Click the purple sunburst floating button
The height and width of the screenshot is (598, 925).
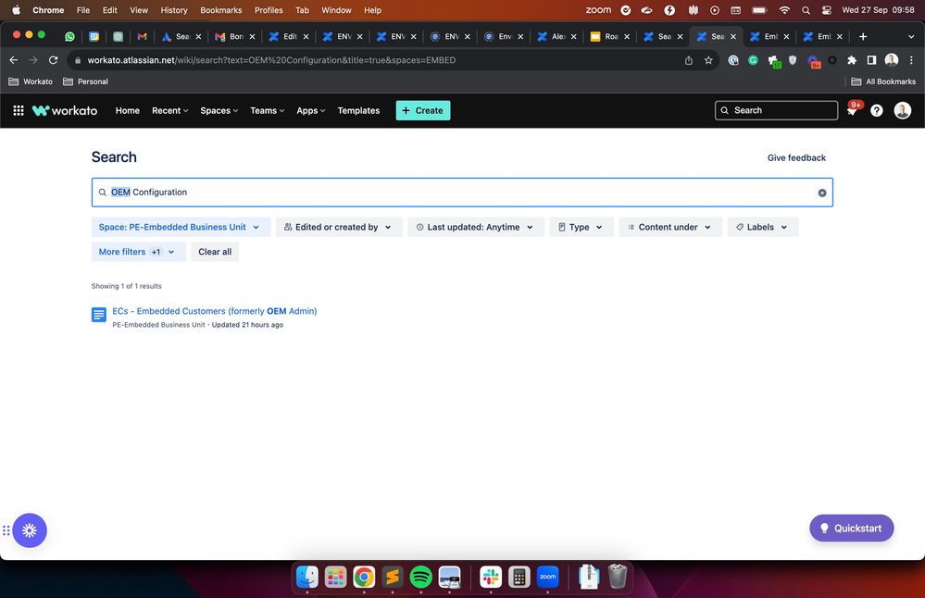pyautogui.click(x=30, y=530)
